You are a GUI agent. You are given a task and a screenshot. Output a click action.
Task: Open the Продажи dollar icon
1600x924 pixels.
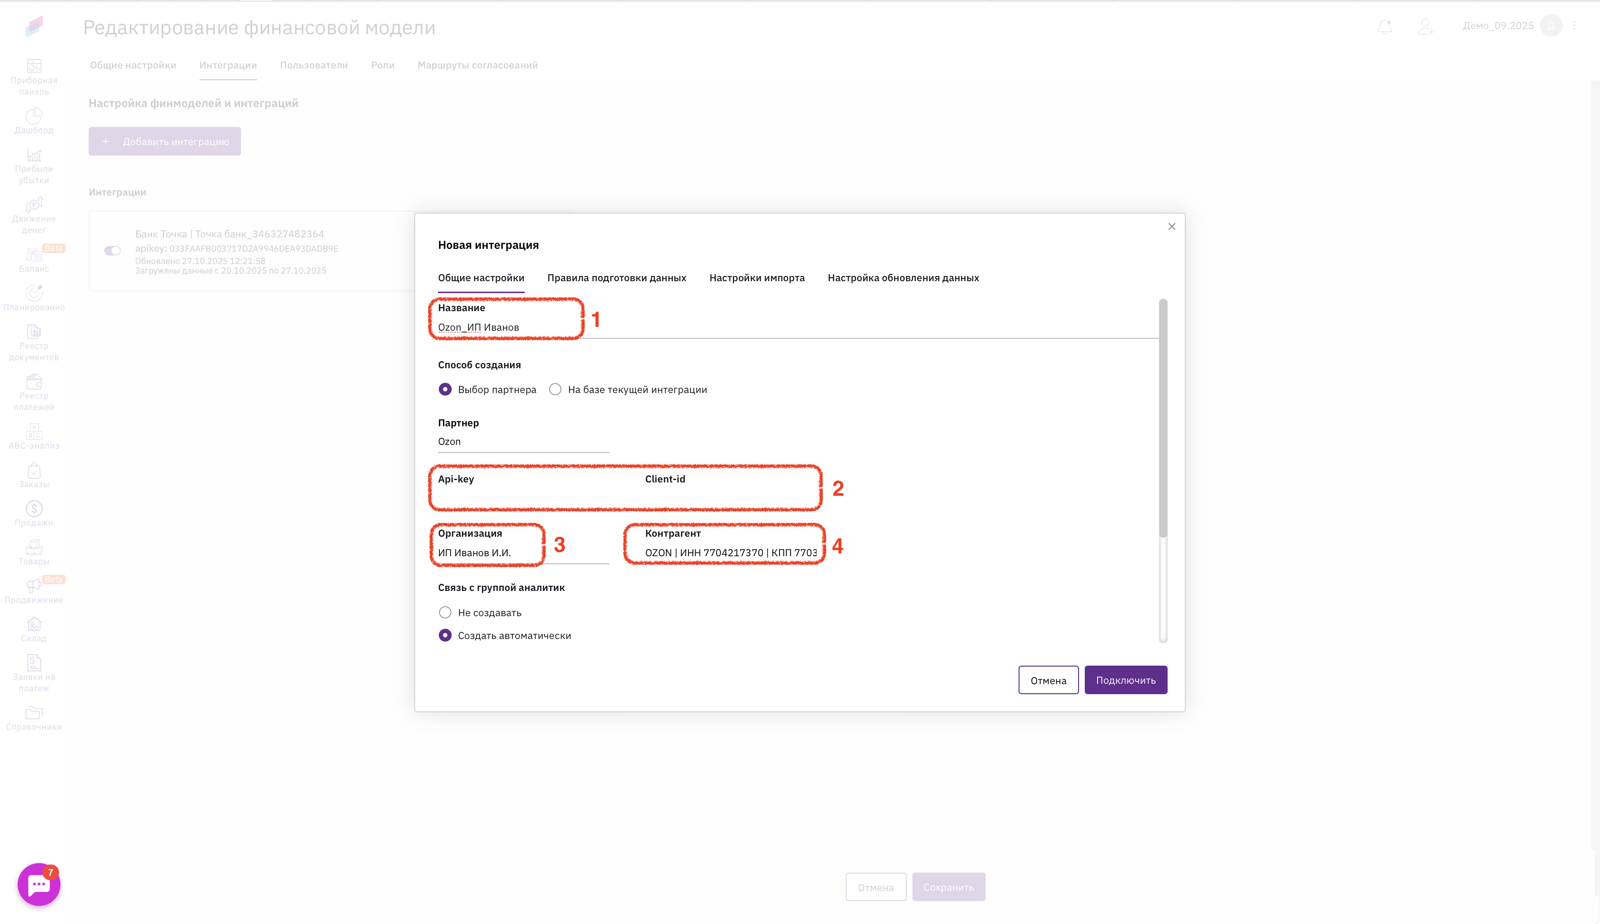[34, 509]
